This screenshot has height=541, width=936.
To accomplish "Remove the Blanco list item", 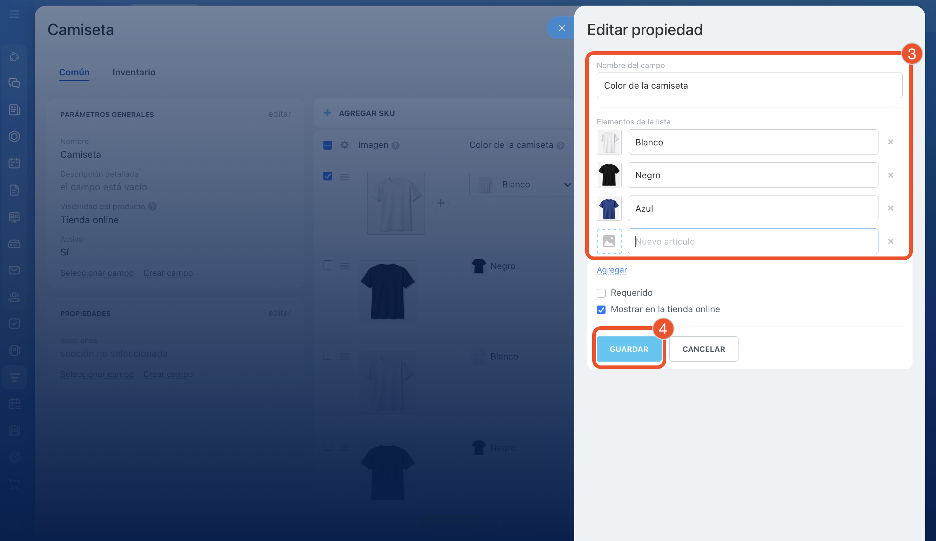I will (890, 142).
